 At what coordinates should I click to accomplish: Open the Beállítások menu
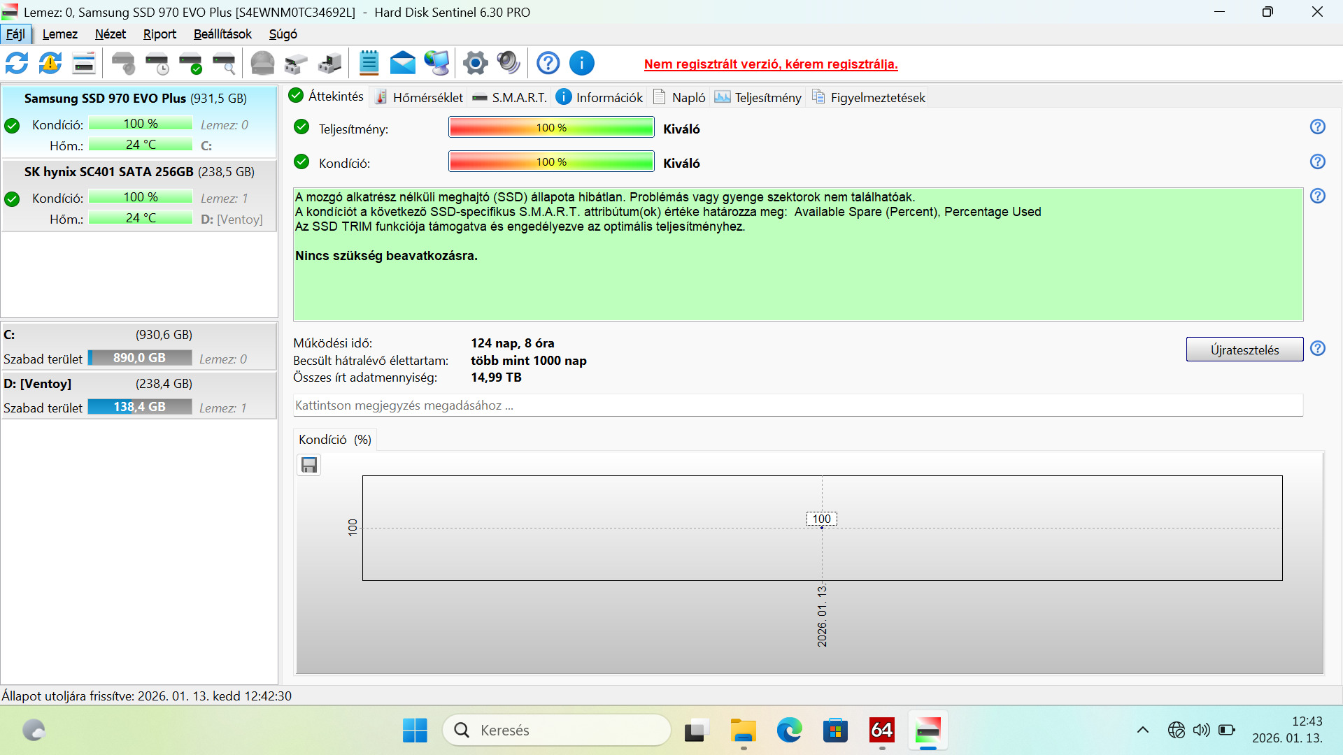click(x=222, y=34)
